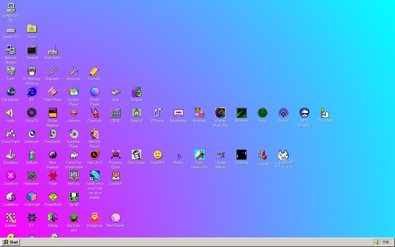Image resolution: width=395 pixels, height=247 pixels.
Task: Run the stress.exe hammer icon
Action: pyautogui.click(x=73, y=71)
